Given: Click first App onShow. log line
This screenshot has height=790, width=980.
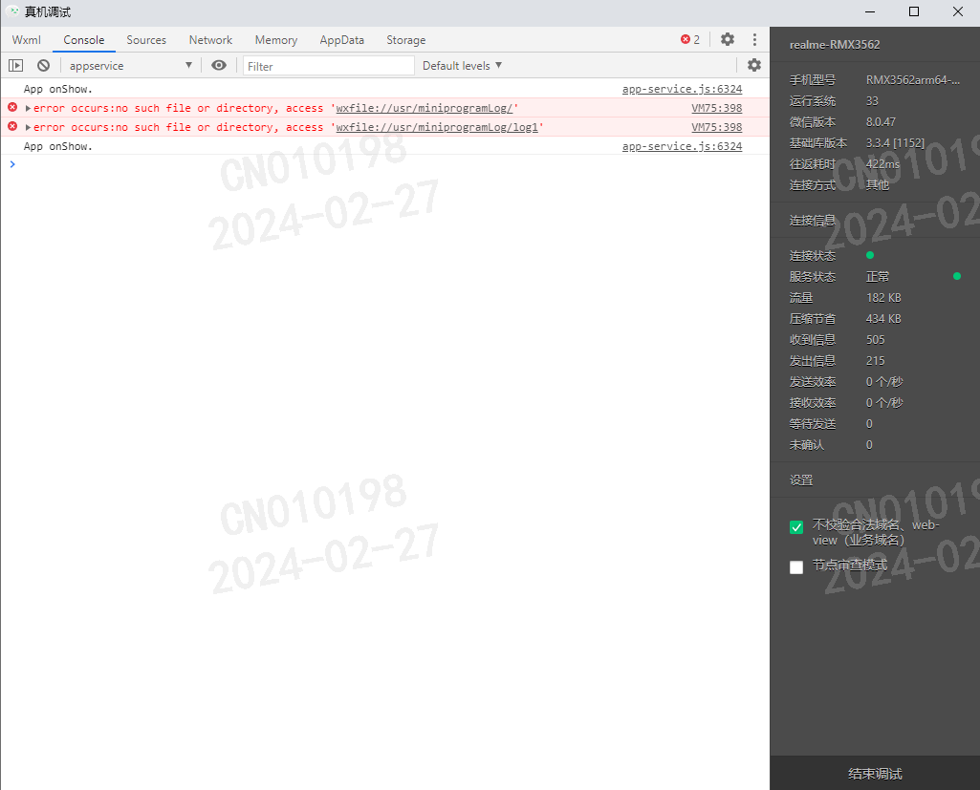Looking at the screenshot, I should [x=58, y=89].
